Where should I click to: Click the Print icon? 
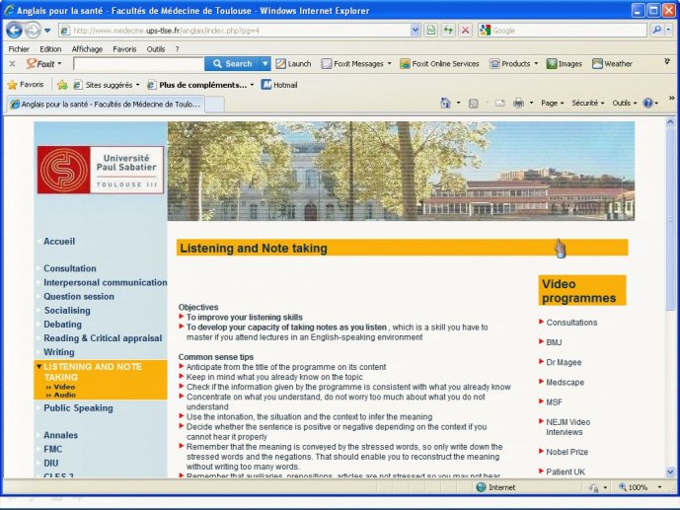tap(518, 104)
